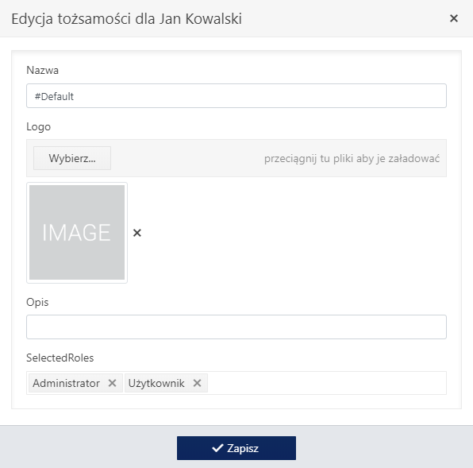Open the SelectedRoles multiselect empty area
Screen dimensions: 473x468
pyautogui.click(x=326, y=383)
